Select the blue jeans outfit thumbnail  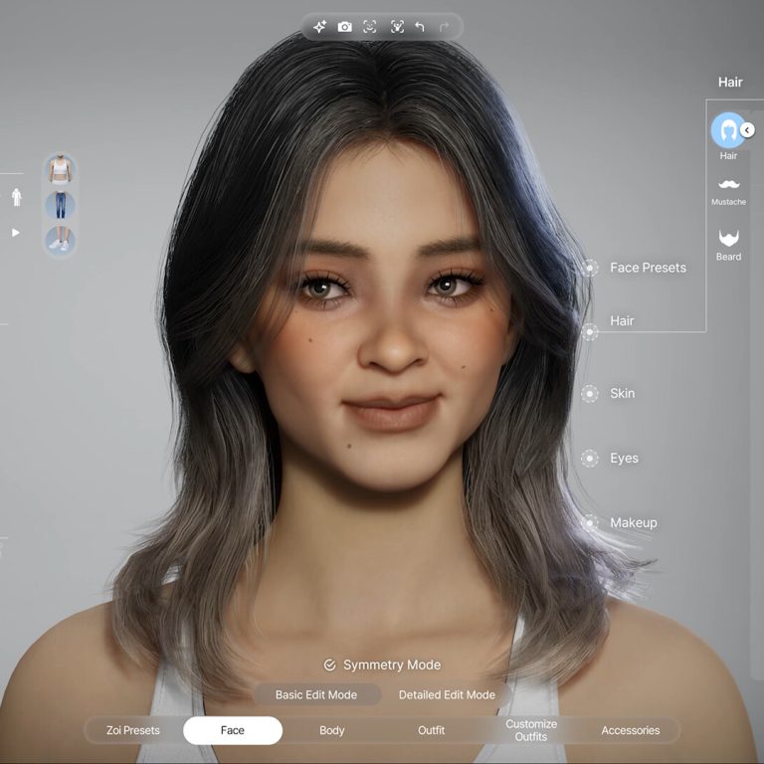[x=60, y=205]
